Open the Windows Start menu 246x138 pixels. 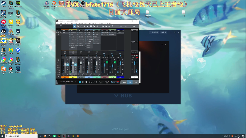click(2, 136)
